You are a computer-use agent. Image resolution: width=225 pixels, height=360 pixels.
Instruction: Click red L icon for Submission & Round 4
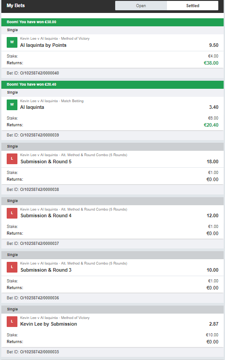pos(12,213)
